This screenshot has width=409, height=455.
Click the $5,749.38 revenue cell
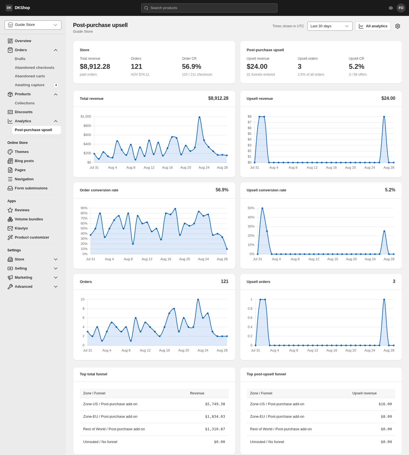215,404
